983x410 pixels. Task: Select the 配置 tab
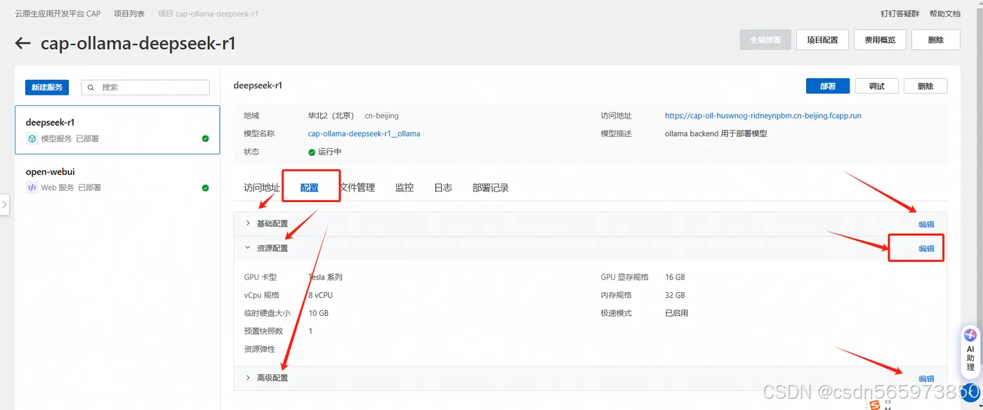pyautogui.click(x=310, y=187)
